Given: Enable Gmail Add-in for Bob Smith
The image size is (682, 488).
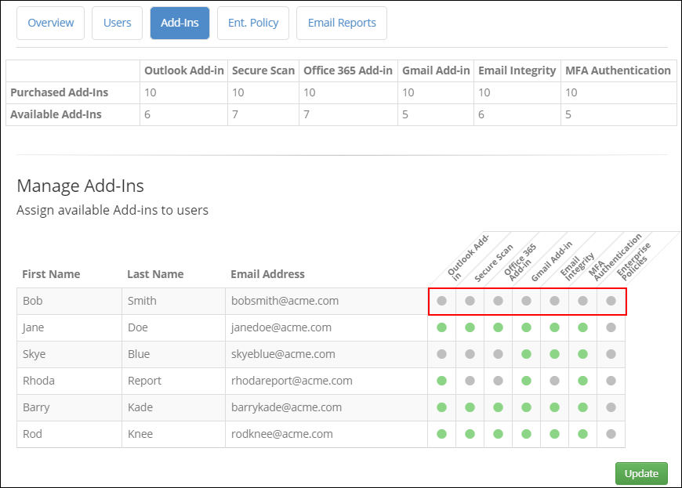Looking at the screenshot, I should click(x=526, y=301).
